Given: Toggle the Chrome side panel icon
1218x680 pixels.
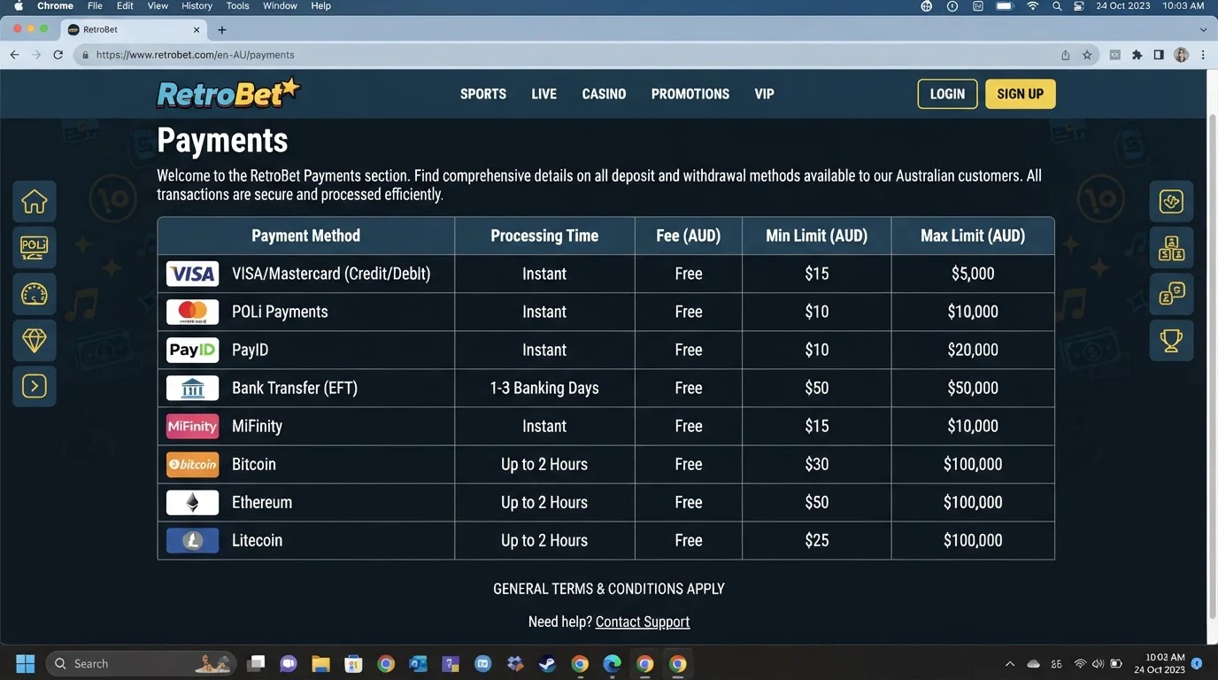Looking at the screenshot, I should [x=1159, y=55].
